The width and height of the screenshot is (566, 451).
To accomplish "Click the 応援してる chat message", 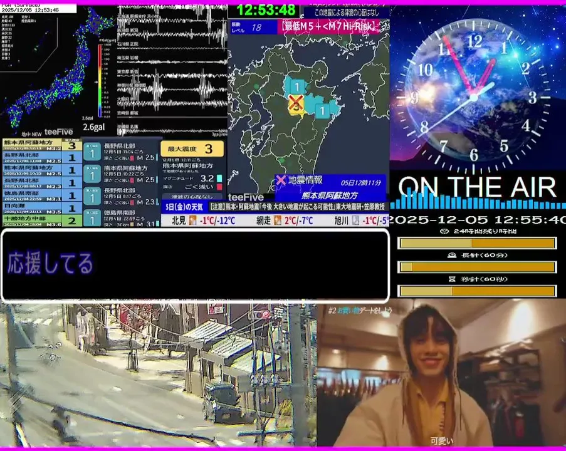I will tap(50, 263).
